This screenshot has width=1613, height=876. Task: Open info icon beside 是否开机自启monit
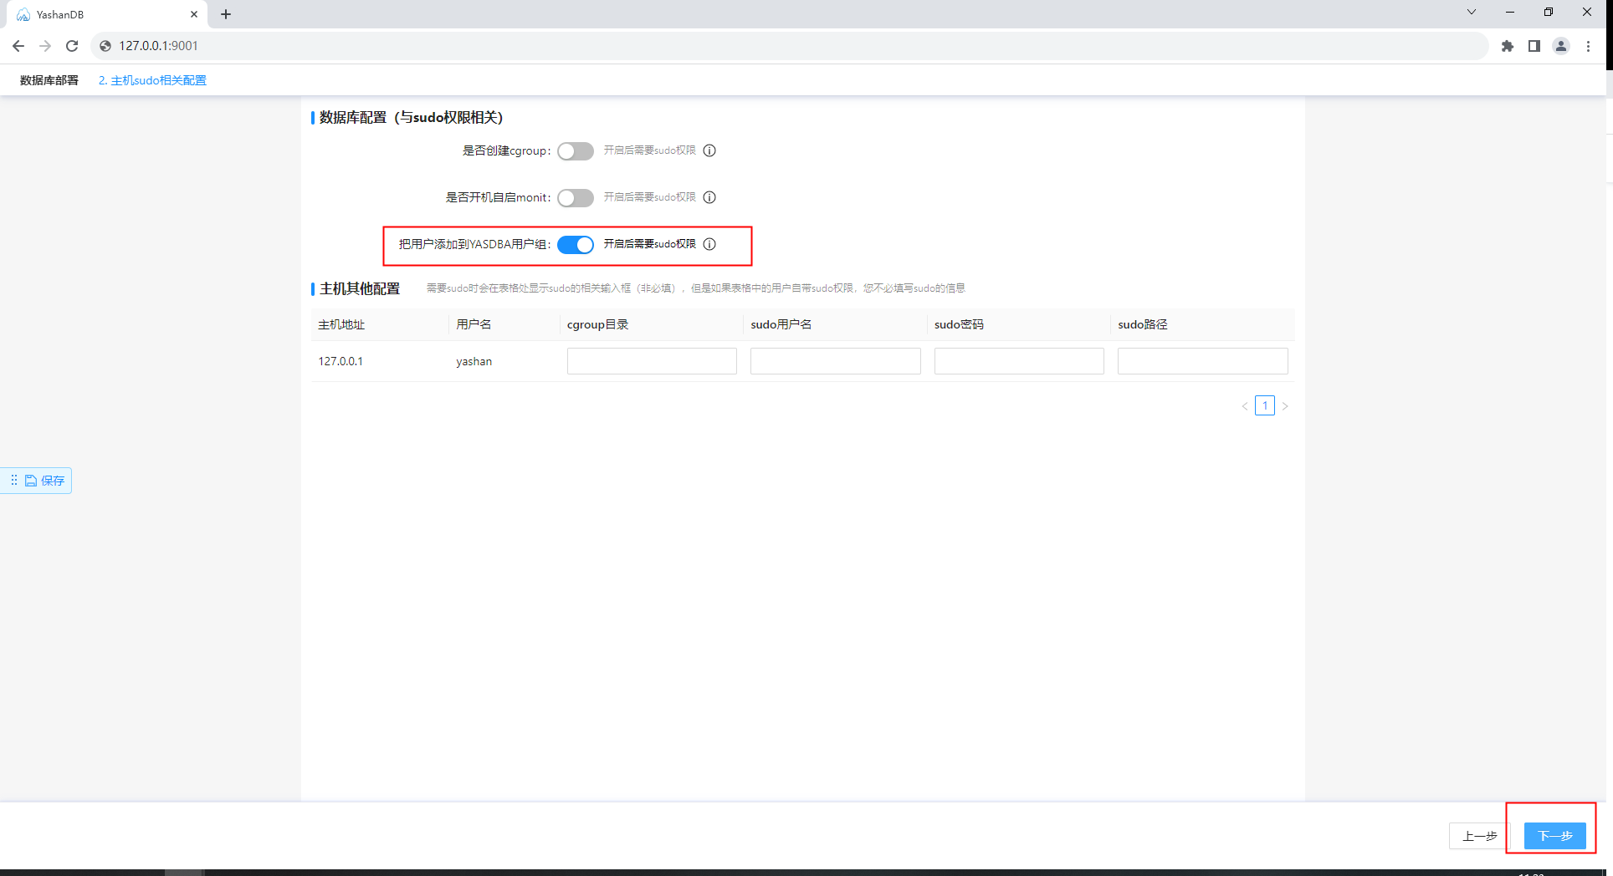tap(709, 197)
